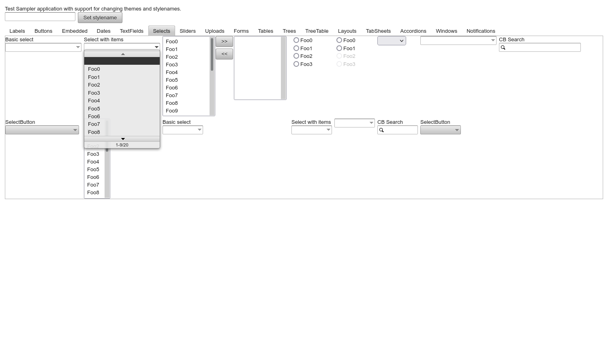Image resolution: width=608 pixels, height=344 pixels.
Task: Click the >> move right button
Action: (x=224, y=41)
